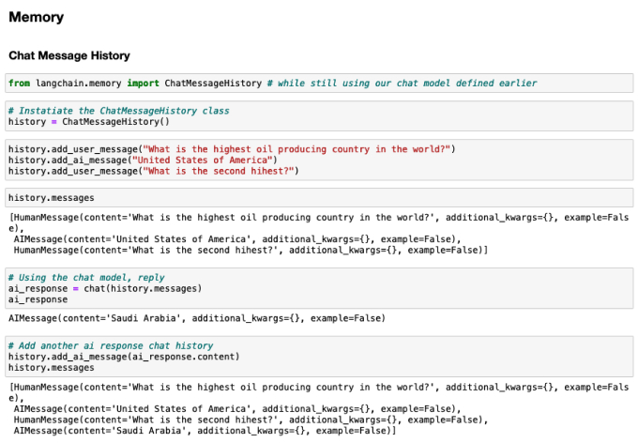Click the final Saudi Arabia output line
The height and width of the screenshot is (443, 638).
[205, 431]
